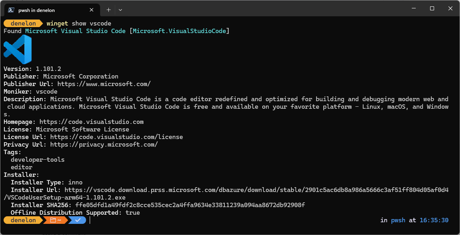Click the blue checkmark segment in the prompt
460x235 pixels.
(x=77, y=220)
